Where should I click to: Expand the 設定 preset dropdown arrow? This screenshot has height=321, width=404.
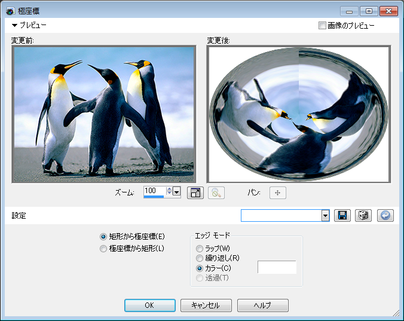pyautogui.click(x=326, y=216)
